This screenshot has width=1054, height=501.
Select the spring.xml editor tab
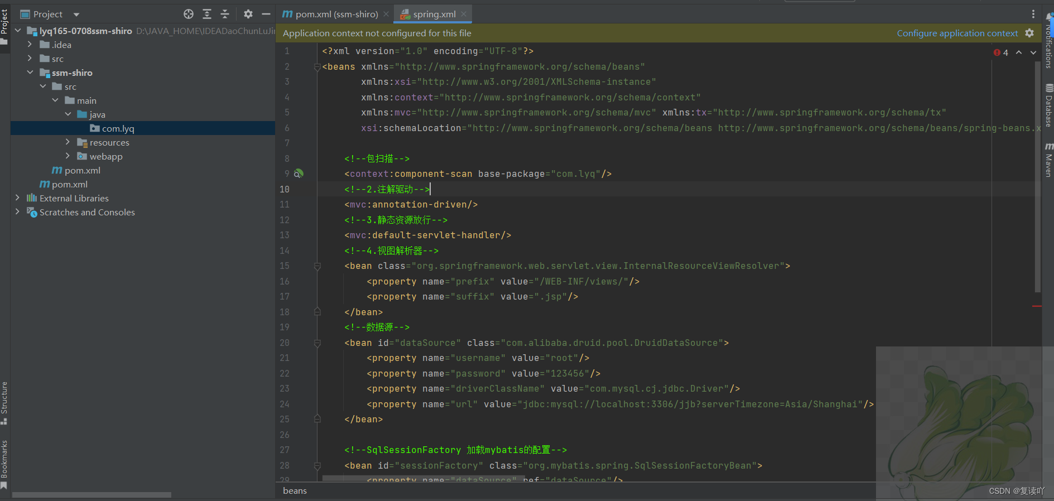434,14
